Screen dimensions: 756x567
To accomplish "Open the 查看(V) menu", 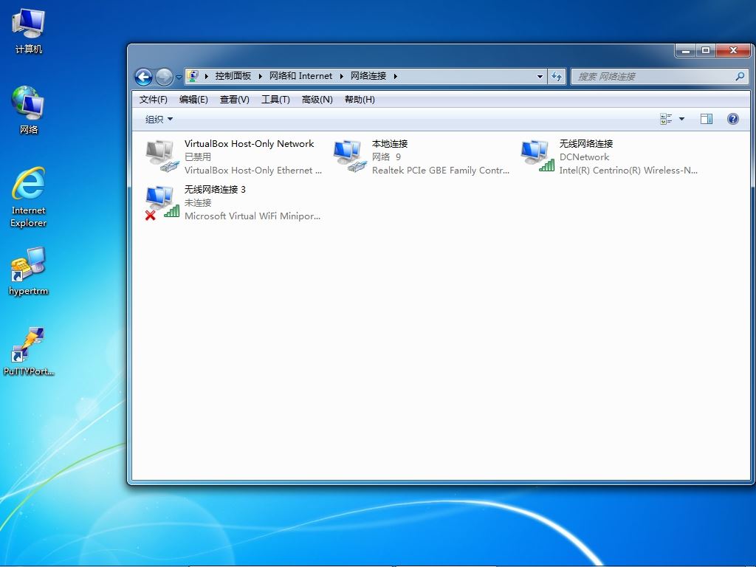I will tap(234, 100).
